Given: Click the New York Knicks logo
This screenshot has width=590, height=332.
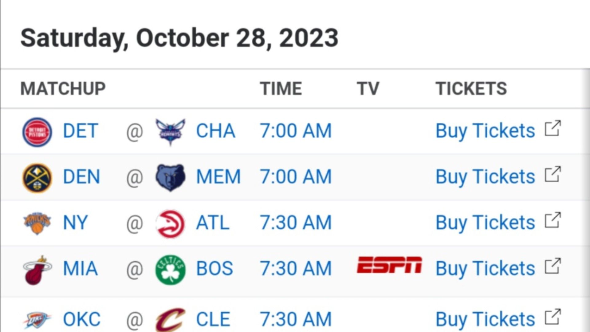Looking at the screenshot, I should 37,223.
